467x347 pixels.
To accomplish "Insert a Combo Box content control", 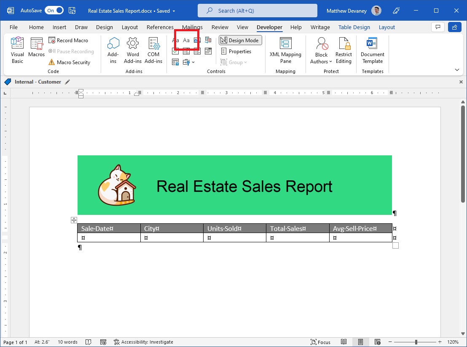I will click(186, 51).
